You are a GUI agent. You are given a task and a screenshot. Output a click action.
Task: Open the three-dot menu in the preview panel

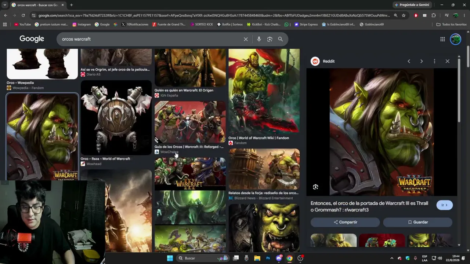pyautogui.click(x=434, y=61)
